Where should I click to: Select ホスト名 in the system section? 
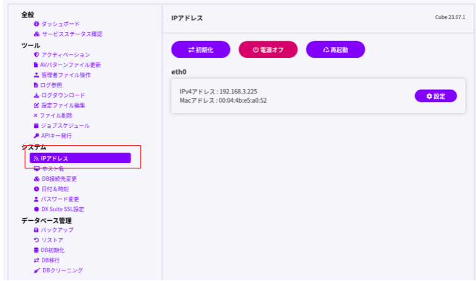52,168
